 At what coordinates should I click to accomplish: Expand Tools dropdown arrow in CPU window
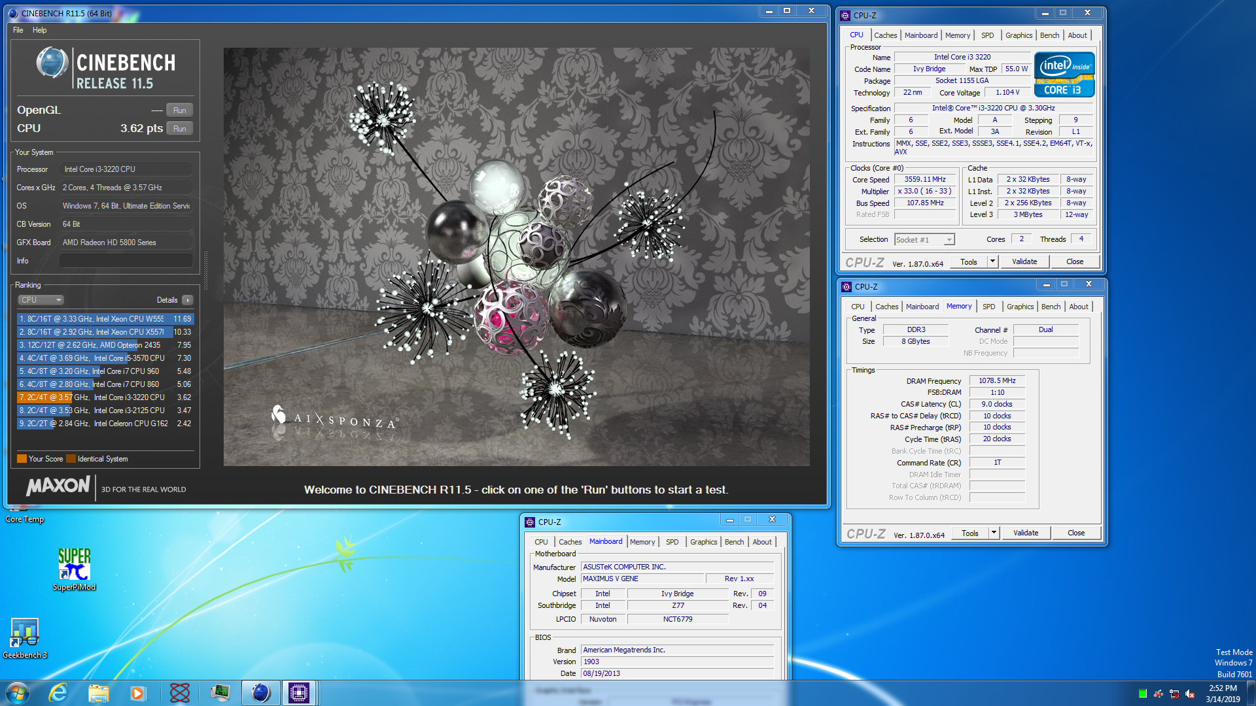click(992, 261)
